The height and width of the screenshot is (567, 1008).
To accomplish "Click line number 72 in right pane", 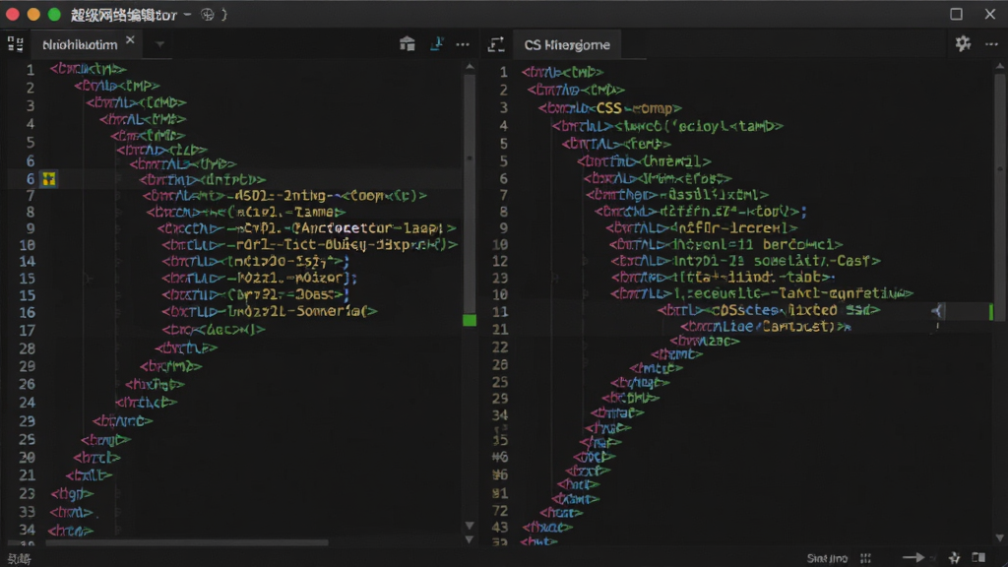I will pos(500,511).
